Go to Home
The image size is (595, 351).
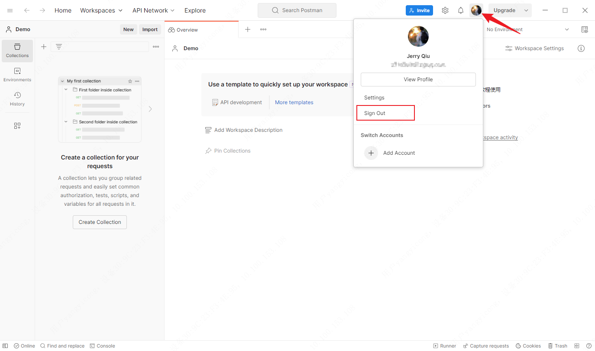63,10
